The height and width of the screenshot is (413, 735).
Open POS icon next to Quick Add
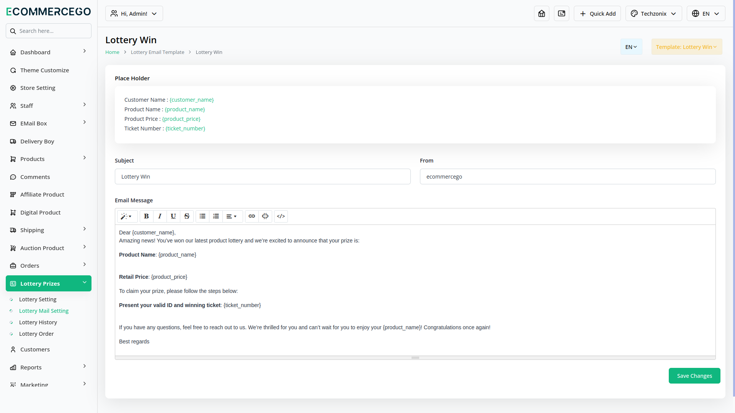562,13
